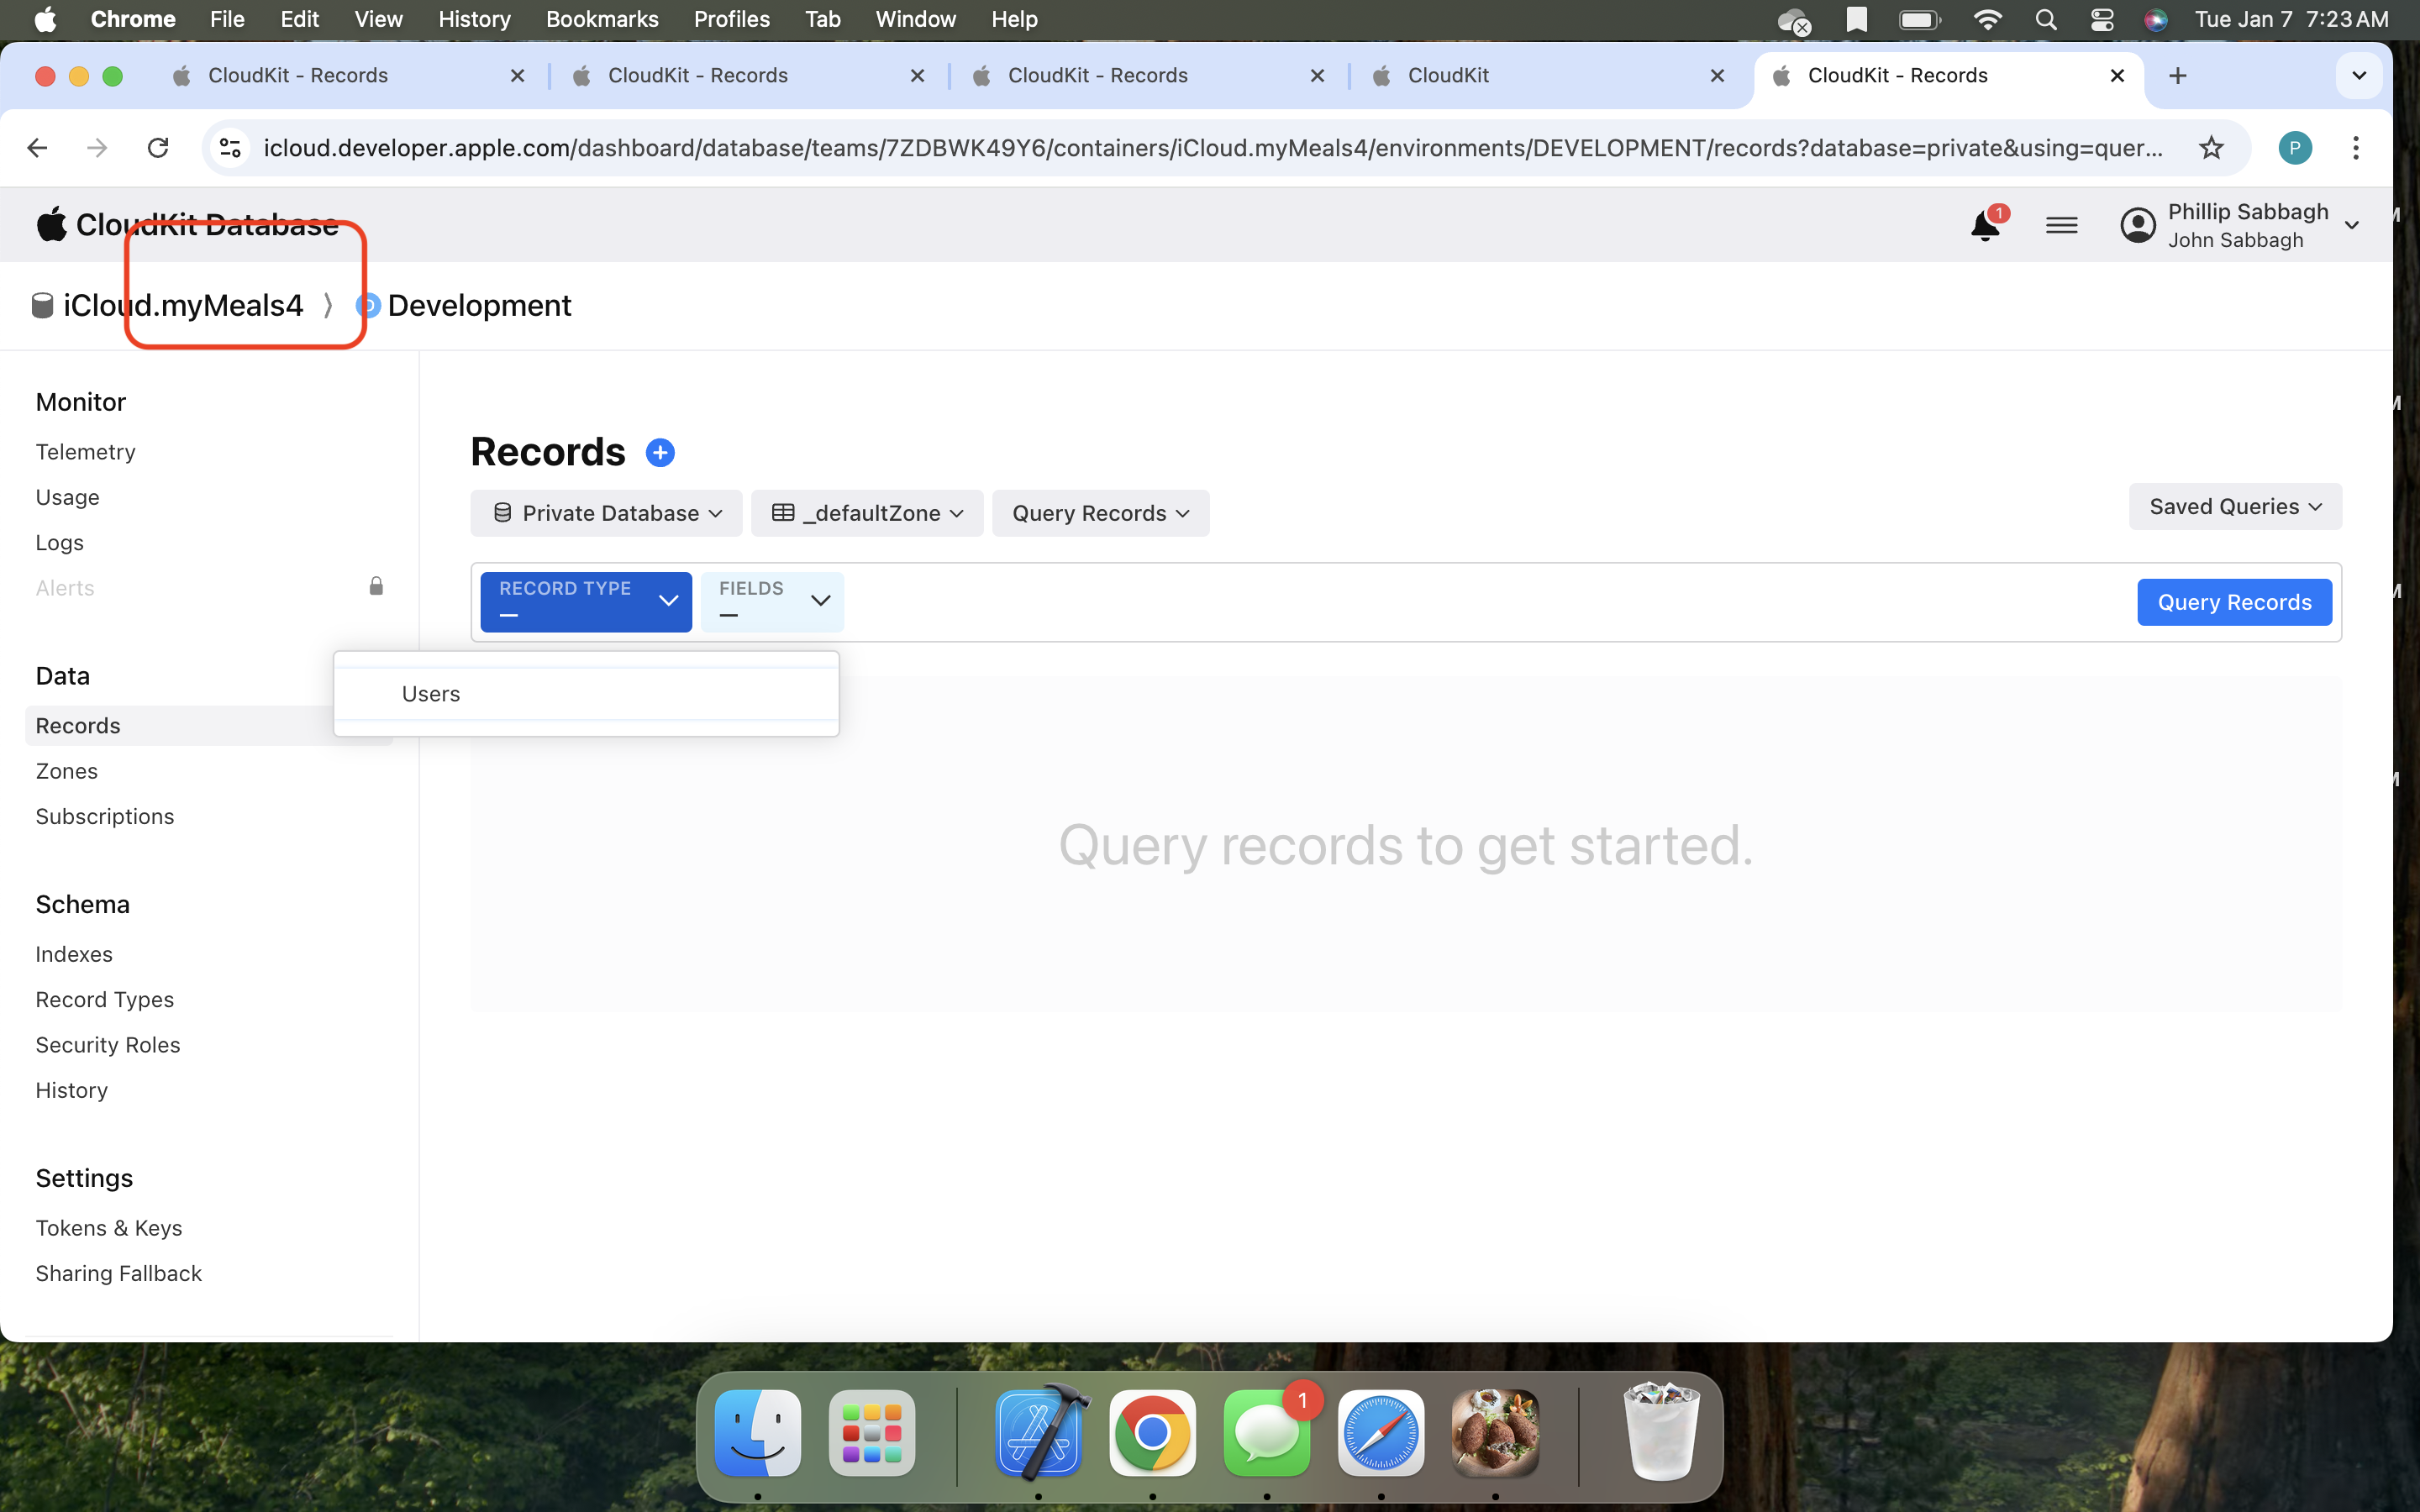2420x1512 pixels.
Task: Open the RECORD TYPE selector
Action: pyautogui.click(x=586, y=601)
